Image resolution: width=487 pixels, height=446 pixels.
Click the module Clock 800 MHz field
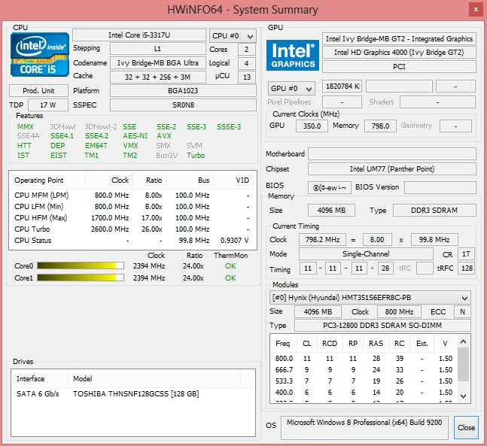(399, 311)
